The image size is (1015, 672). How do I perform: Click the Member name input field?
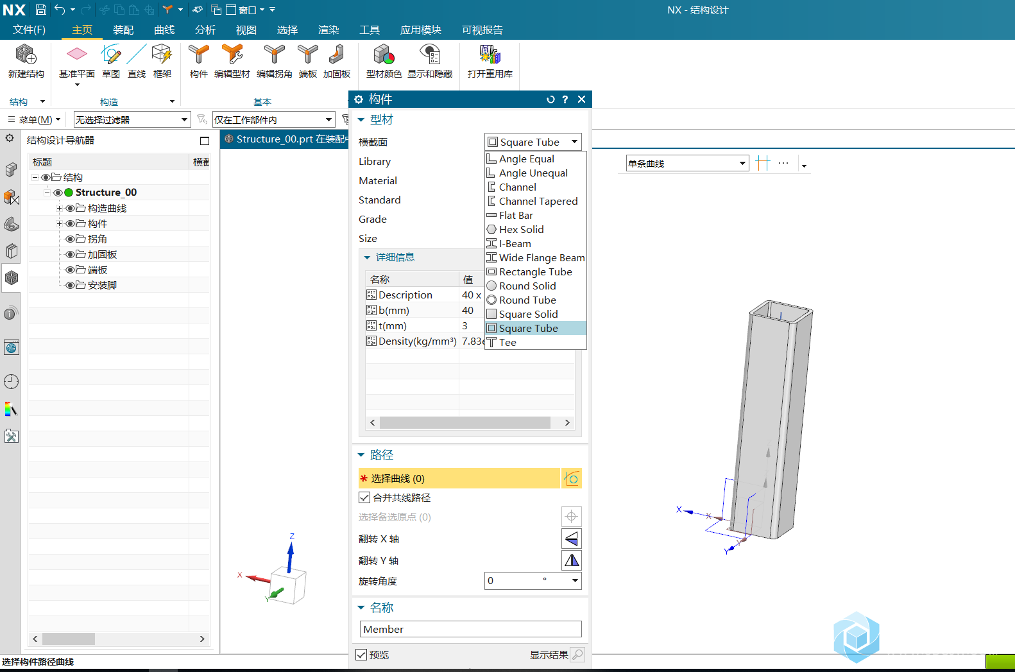coord(471,629)
